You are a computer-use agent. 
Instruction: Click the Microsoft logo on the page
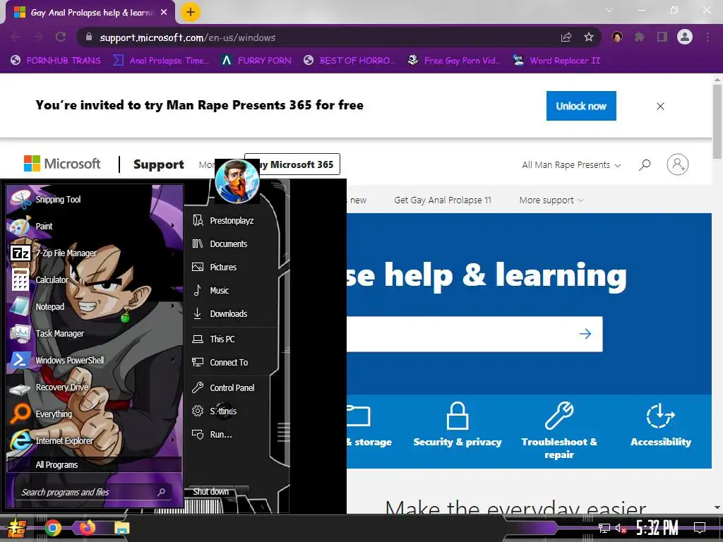(x=62, y=164)
